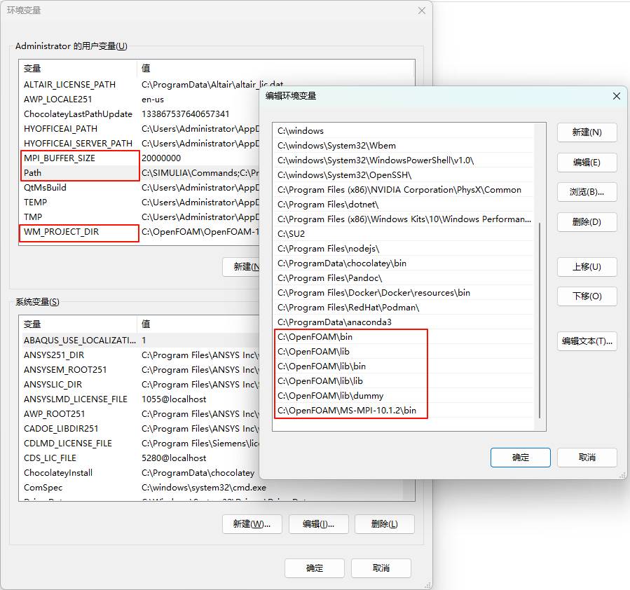Click 浏览(B)... button
The height and width of the screenshot is (590, 630).
[x=587, y=192]
